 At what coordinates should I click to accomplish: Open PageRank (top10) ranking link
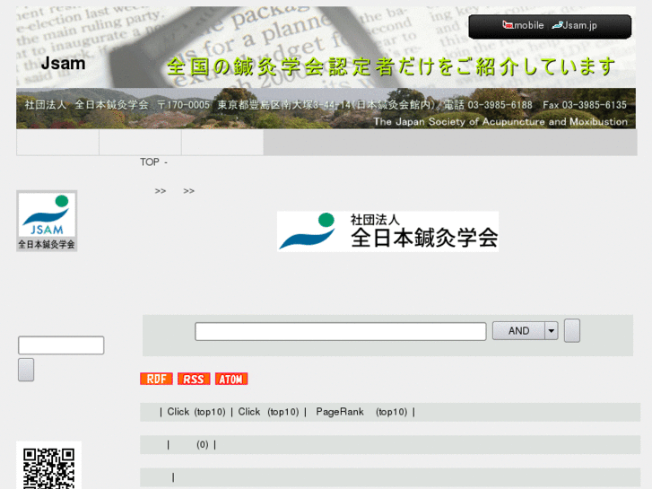pos(361,412)
